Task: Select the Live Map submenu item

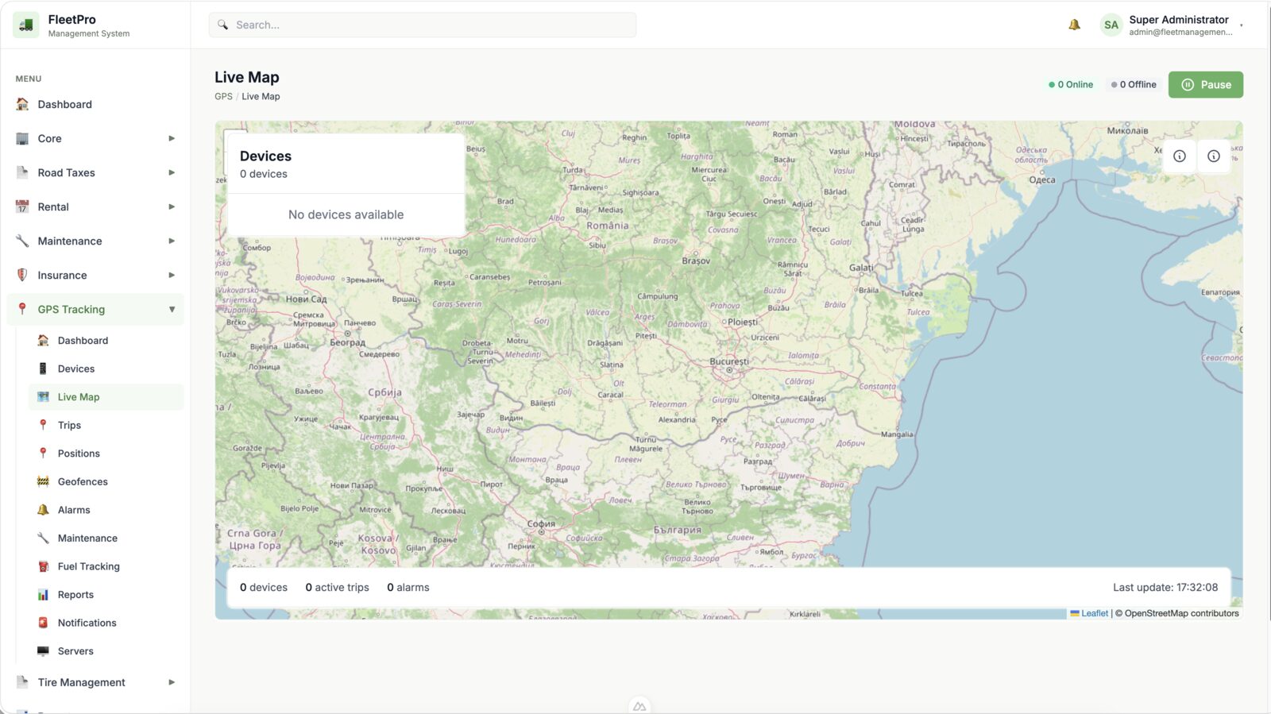Action: pos(106,397)
